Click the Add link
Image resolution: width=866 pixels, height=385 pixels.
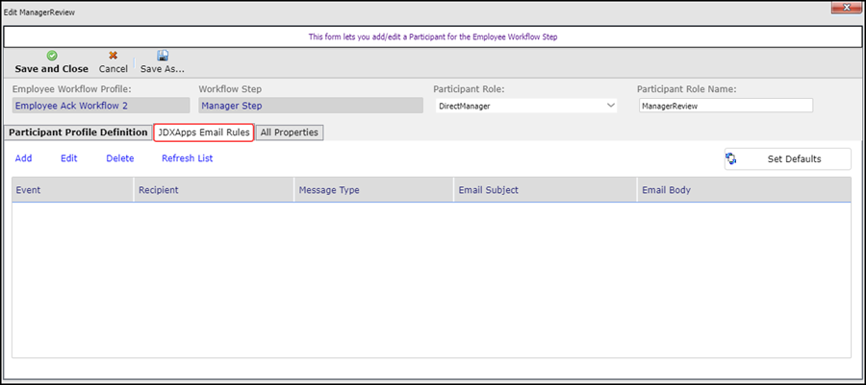click(24, 158)
